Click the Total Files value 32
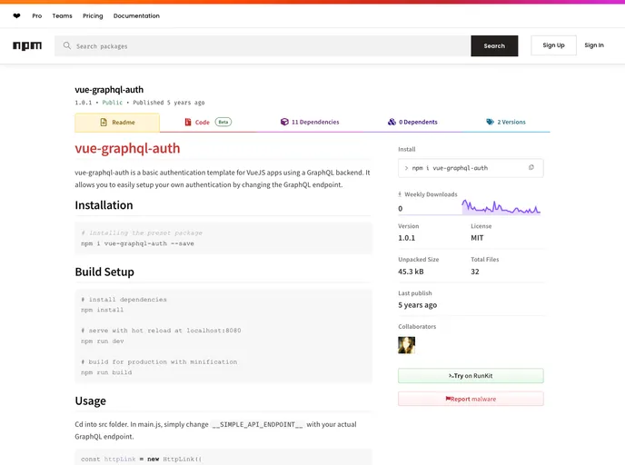 pos(475,272)
